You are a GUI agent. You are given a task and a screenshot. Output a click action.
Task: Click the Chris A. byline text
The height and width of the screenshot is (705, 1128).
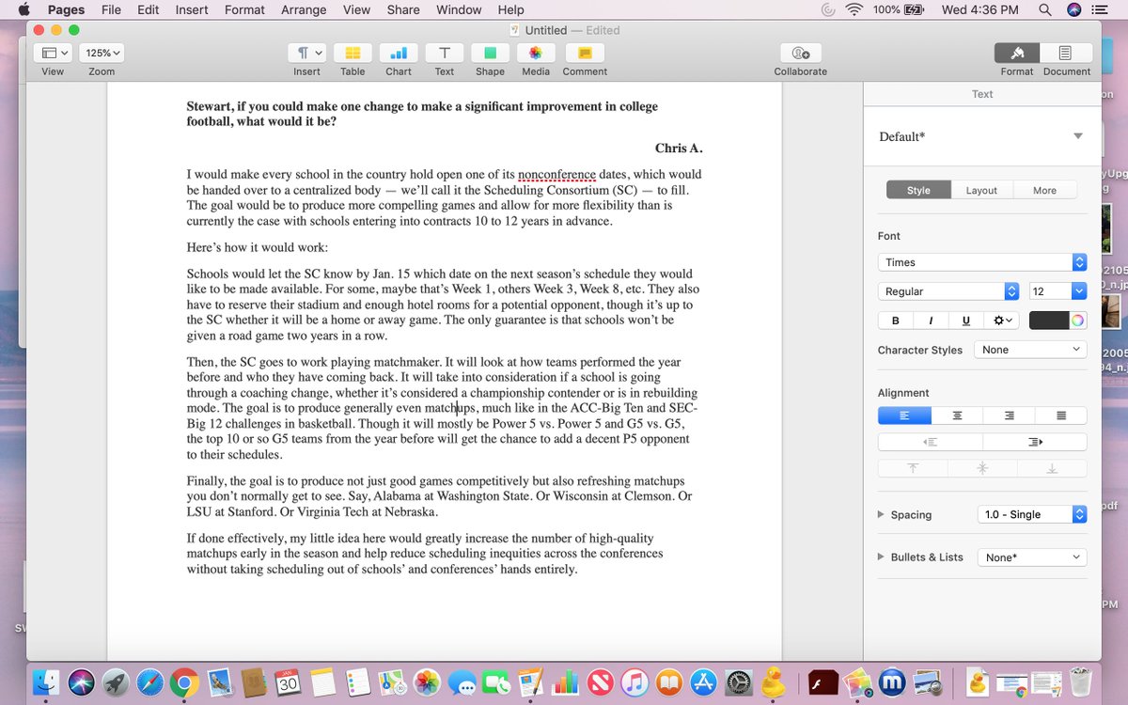679,149
